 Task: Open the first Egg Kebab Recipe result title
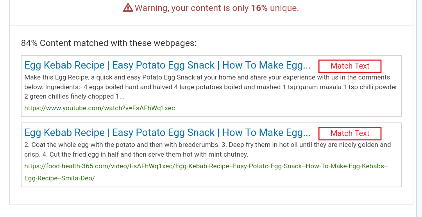pyautogui.click(x=167, y=65)
